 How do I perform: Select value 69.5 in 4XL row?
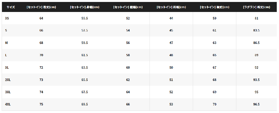pos(85,104)
